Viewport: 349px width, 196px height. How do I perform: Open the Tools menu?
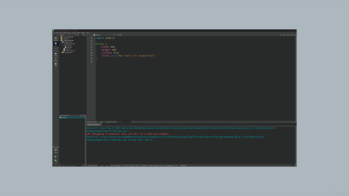(79, 33)
